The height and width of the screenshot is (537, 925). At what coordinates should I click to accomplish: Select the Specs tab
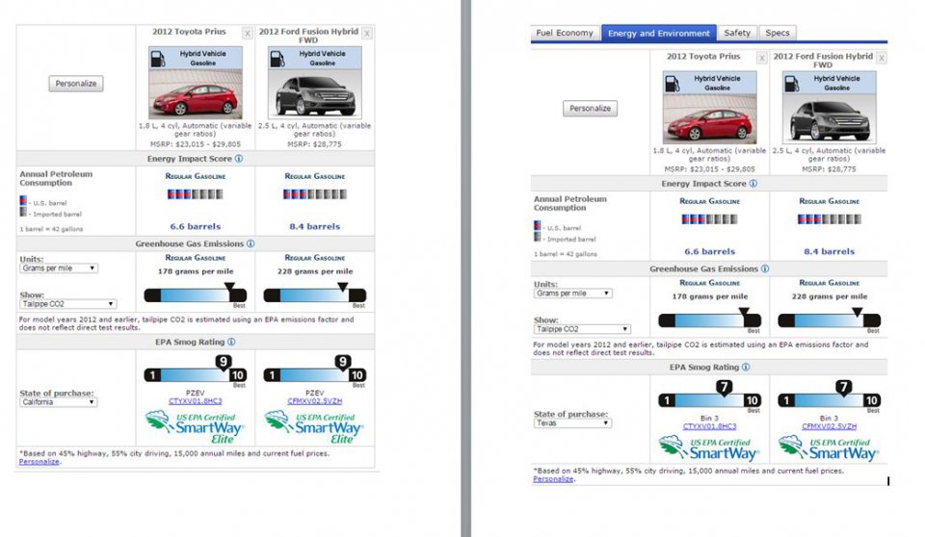pyautogui.click(x=777, y=34)
